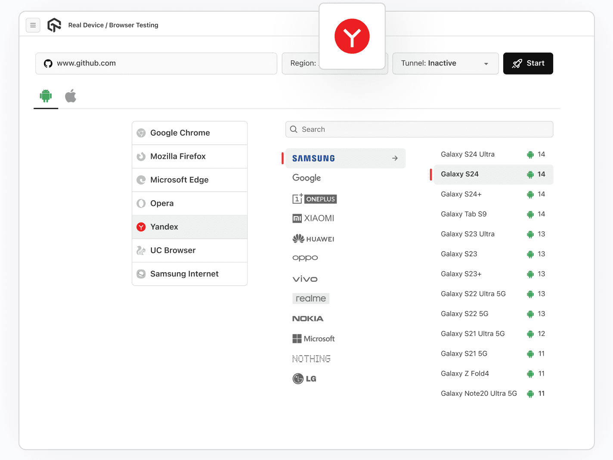Viewport: 613px width, 460px height.
Task: Open the Tunnel Inactive dropdown
Action: 445,63
